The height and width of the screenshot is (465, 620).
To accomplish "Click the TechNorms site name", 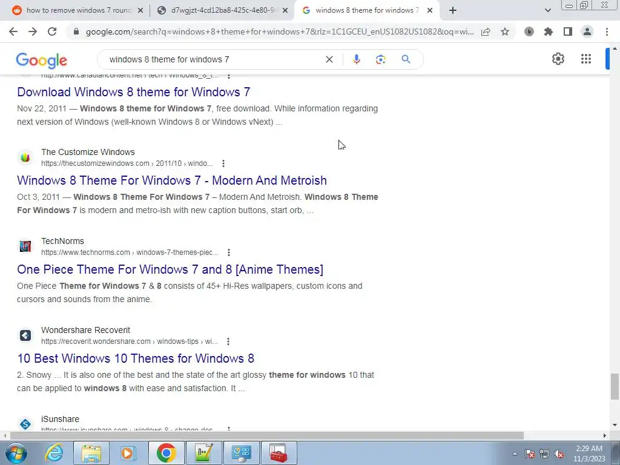I will 62,241.
